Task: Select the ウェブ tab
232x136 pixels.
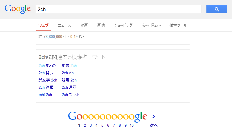Action: click(44, 26)
